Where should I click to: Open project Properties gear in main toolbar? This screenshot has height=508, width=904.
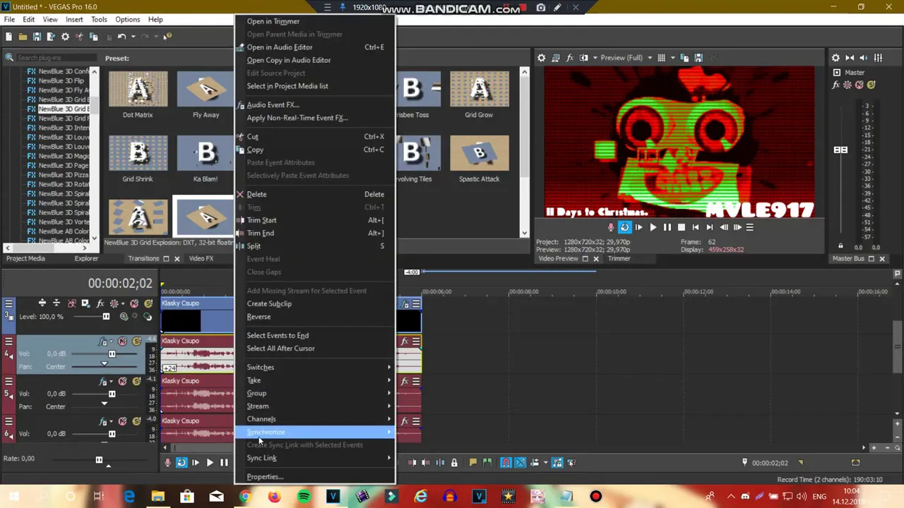[65, 37]
